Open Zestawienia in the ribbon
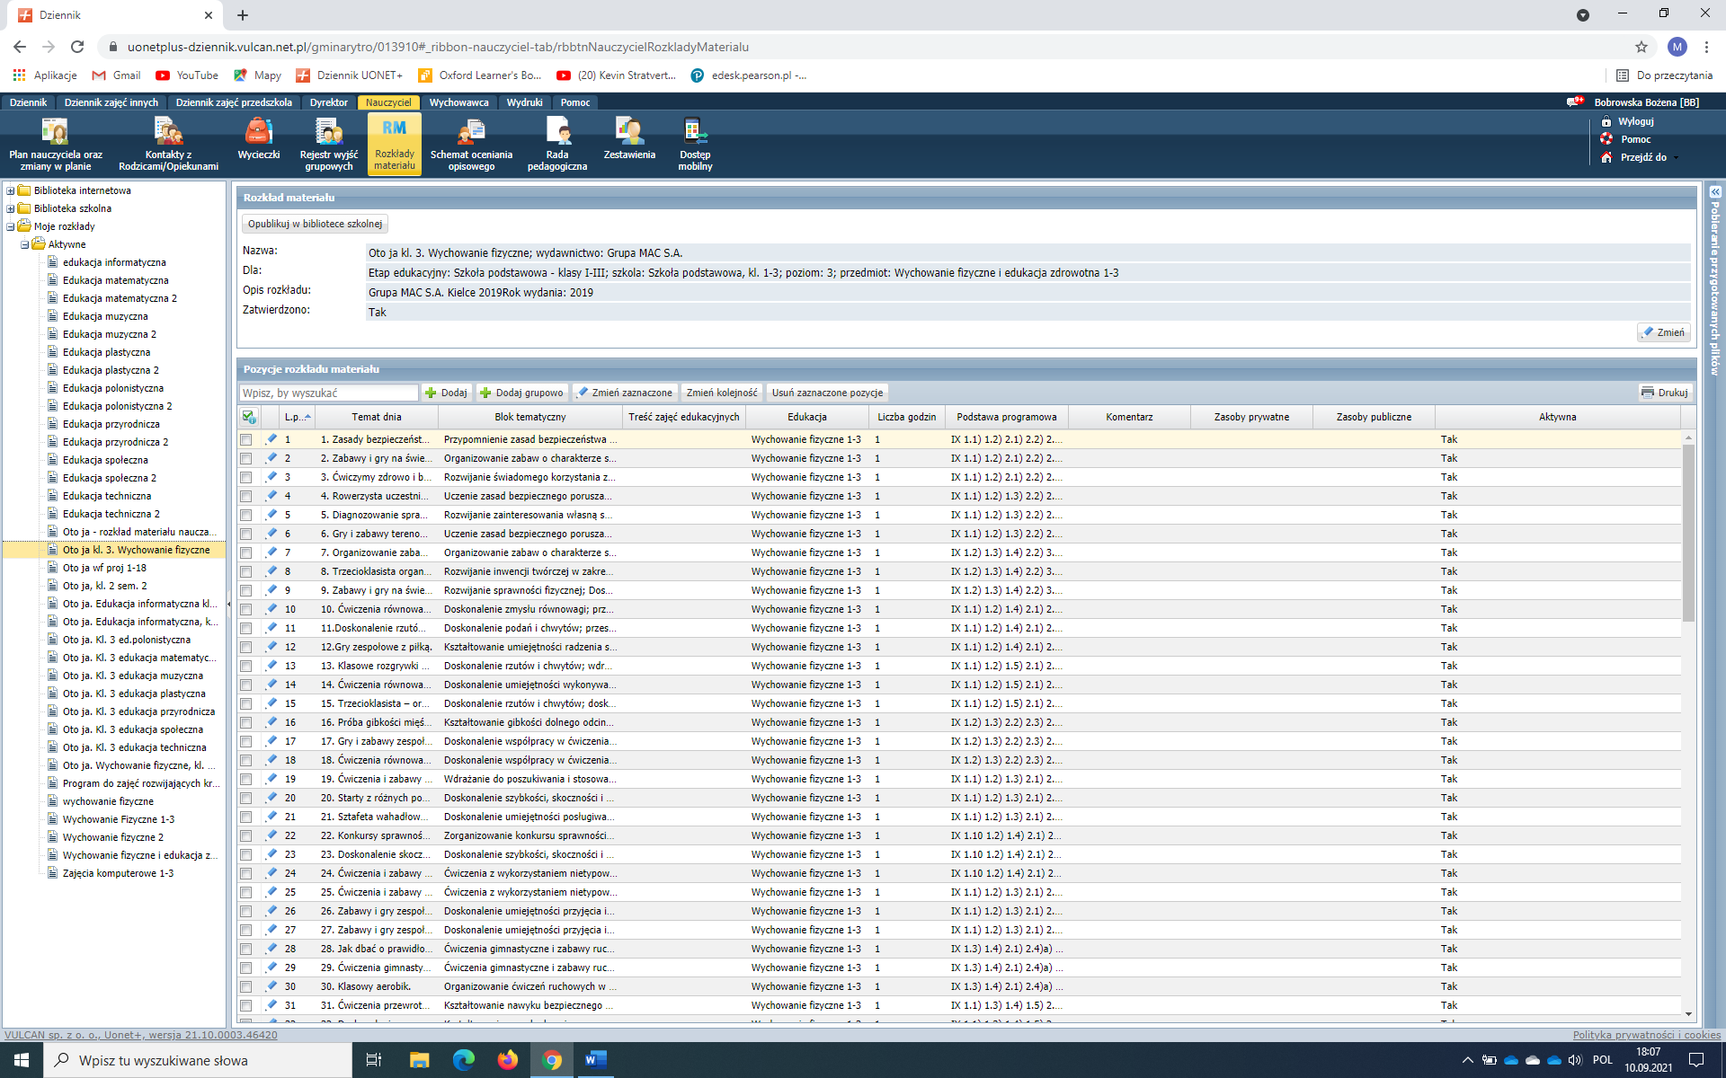Viewport: 1726px width, 1078px height. pos(629,139)
